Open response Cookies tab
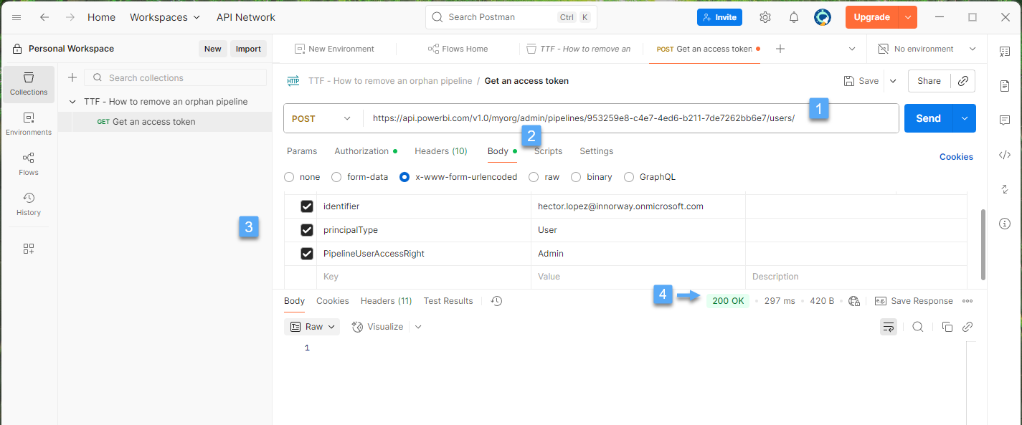This screenshot has width=1022, height=425. click(x=333, y=301)
